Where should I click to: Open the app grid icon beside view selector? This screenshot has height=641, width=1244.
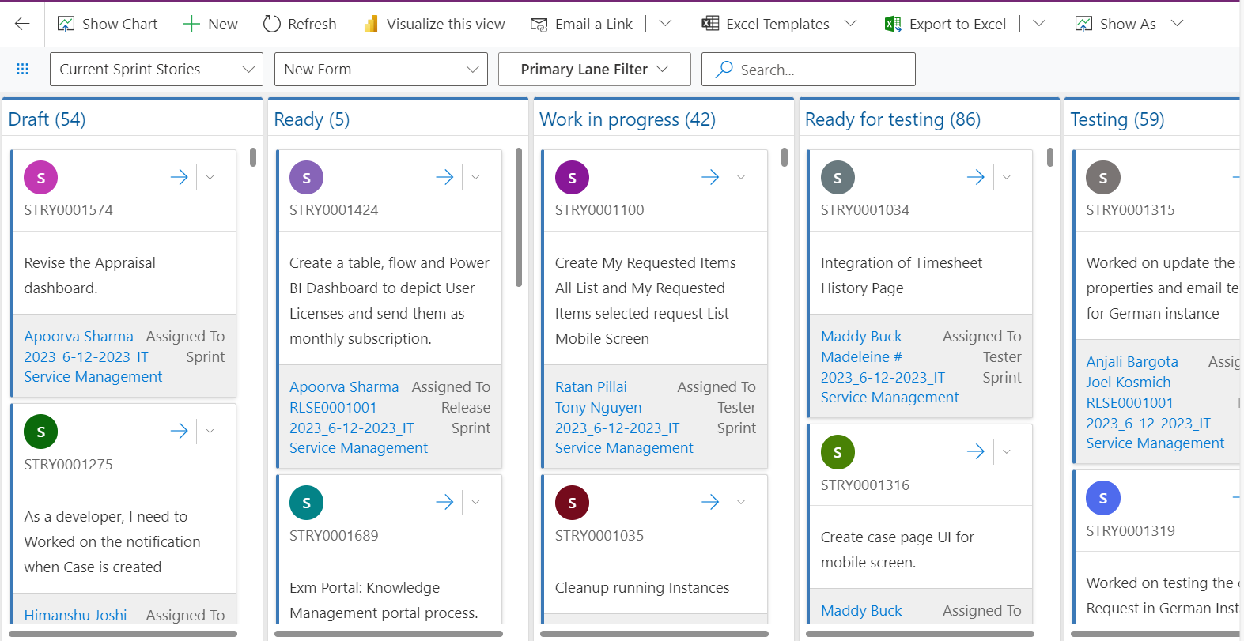coord(23,70)
